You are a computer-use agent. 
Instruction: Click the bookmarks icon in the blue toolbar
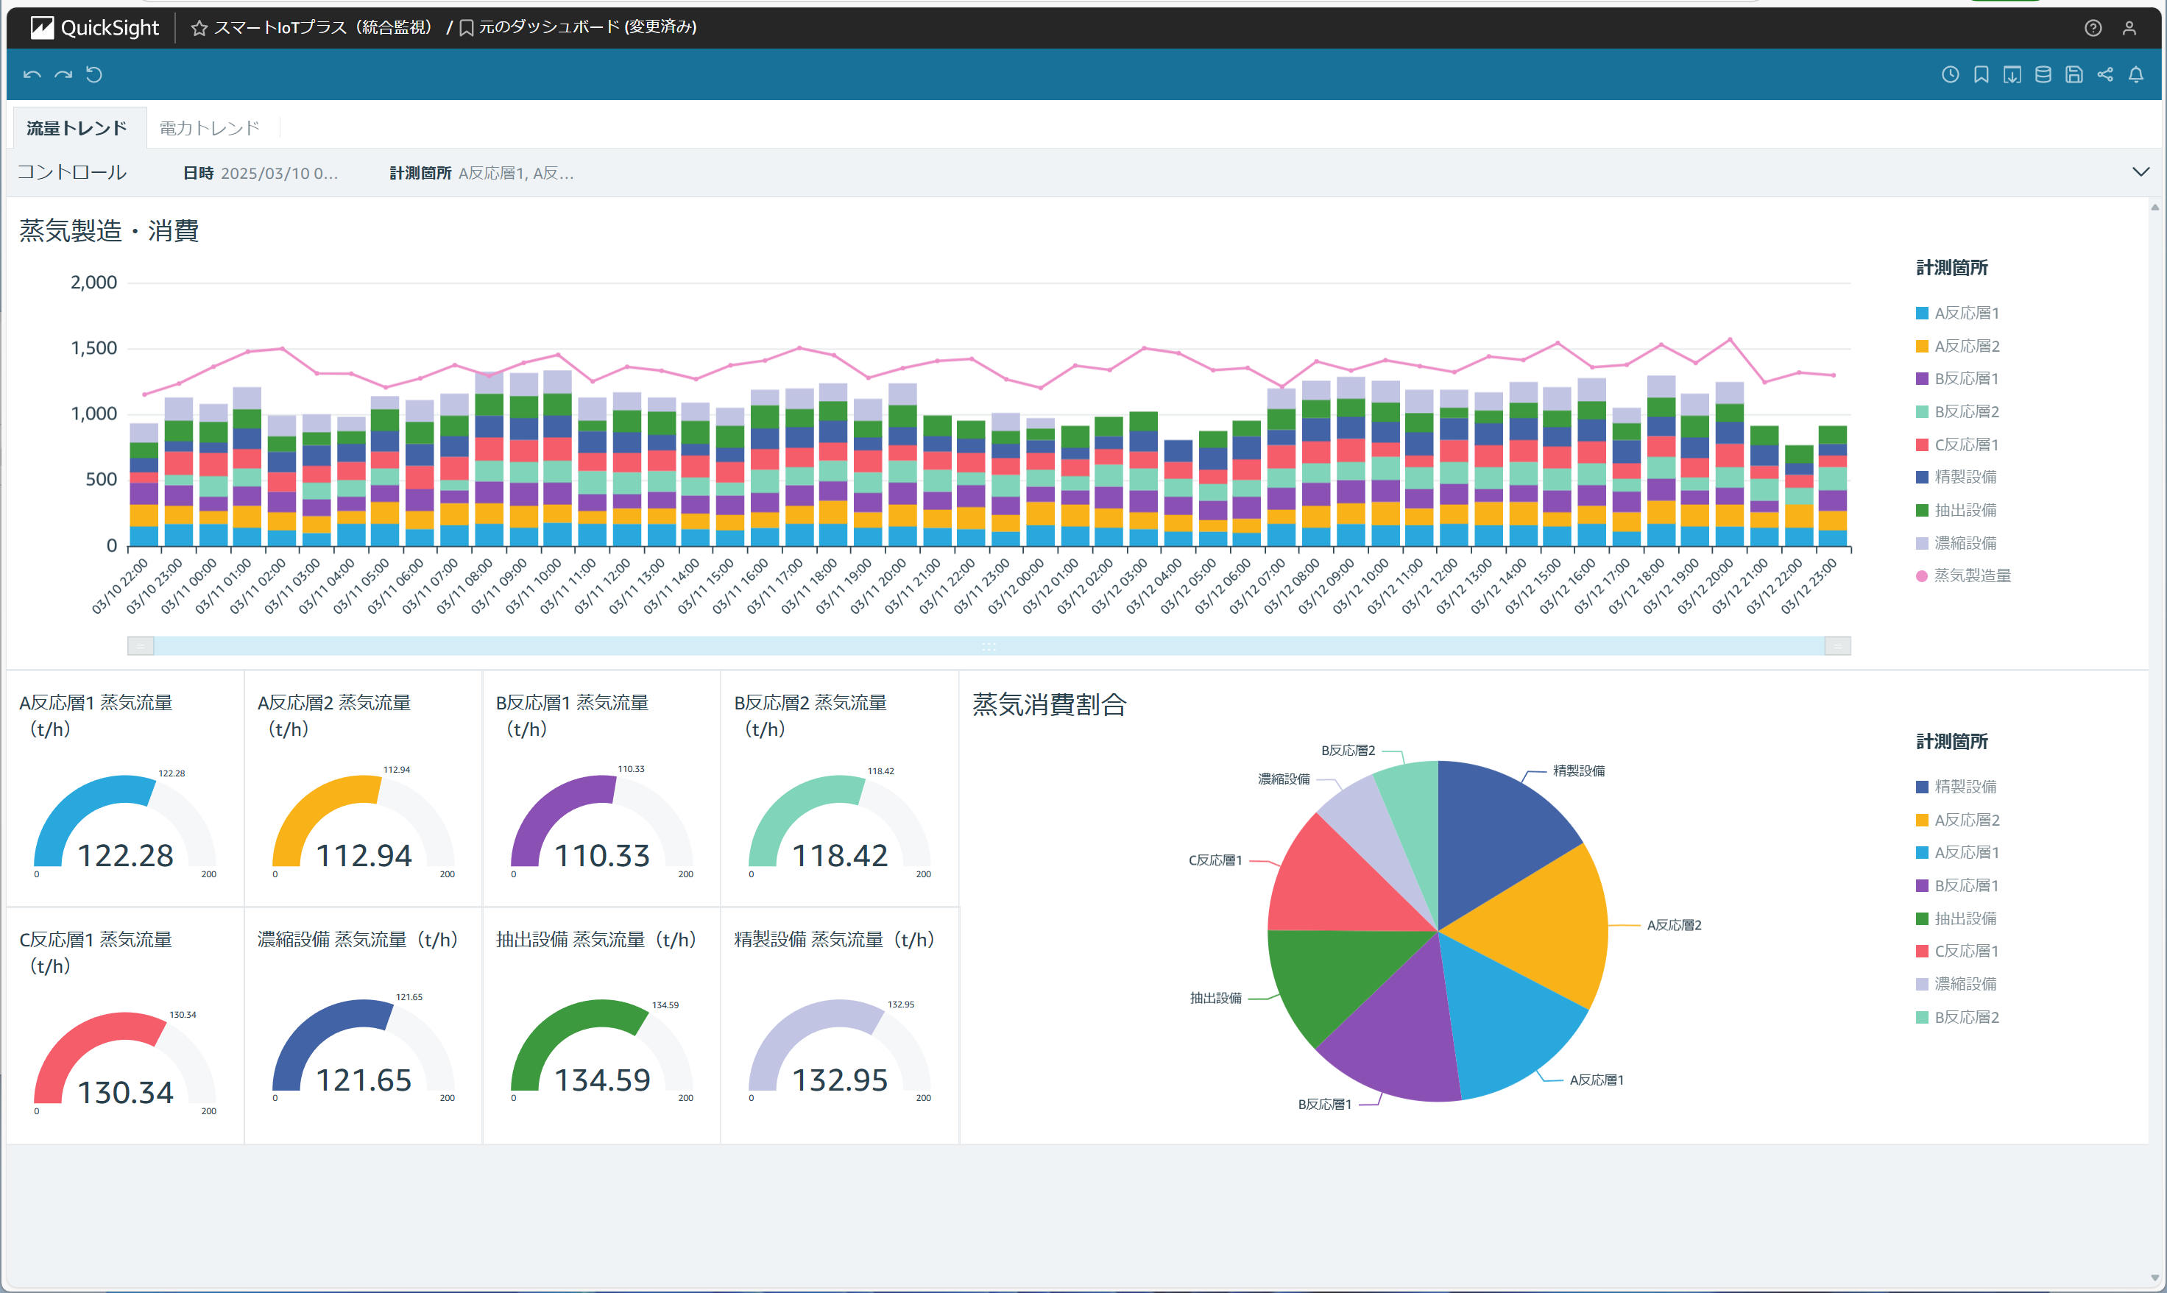click(x=1981, y=74)
